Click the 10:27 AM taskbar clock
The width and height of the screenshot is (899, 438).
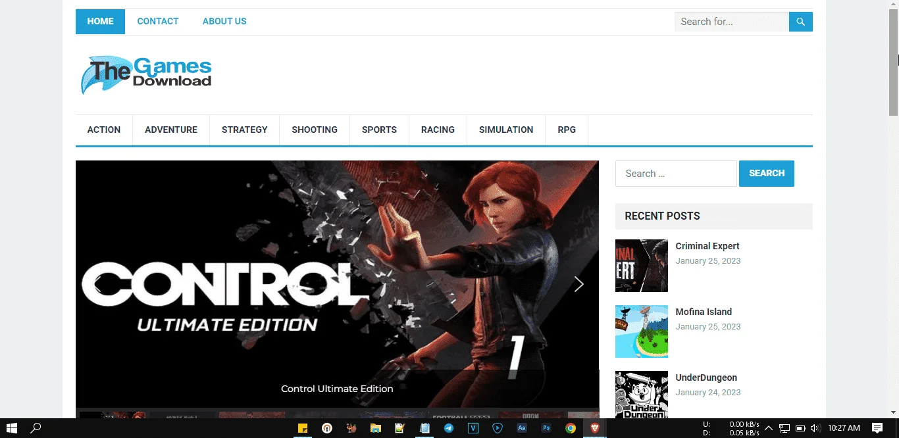coord(844,428)
